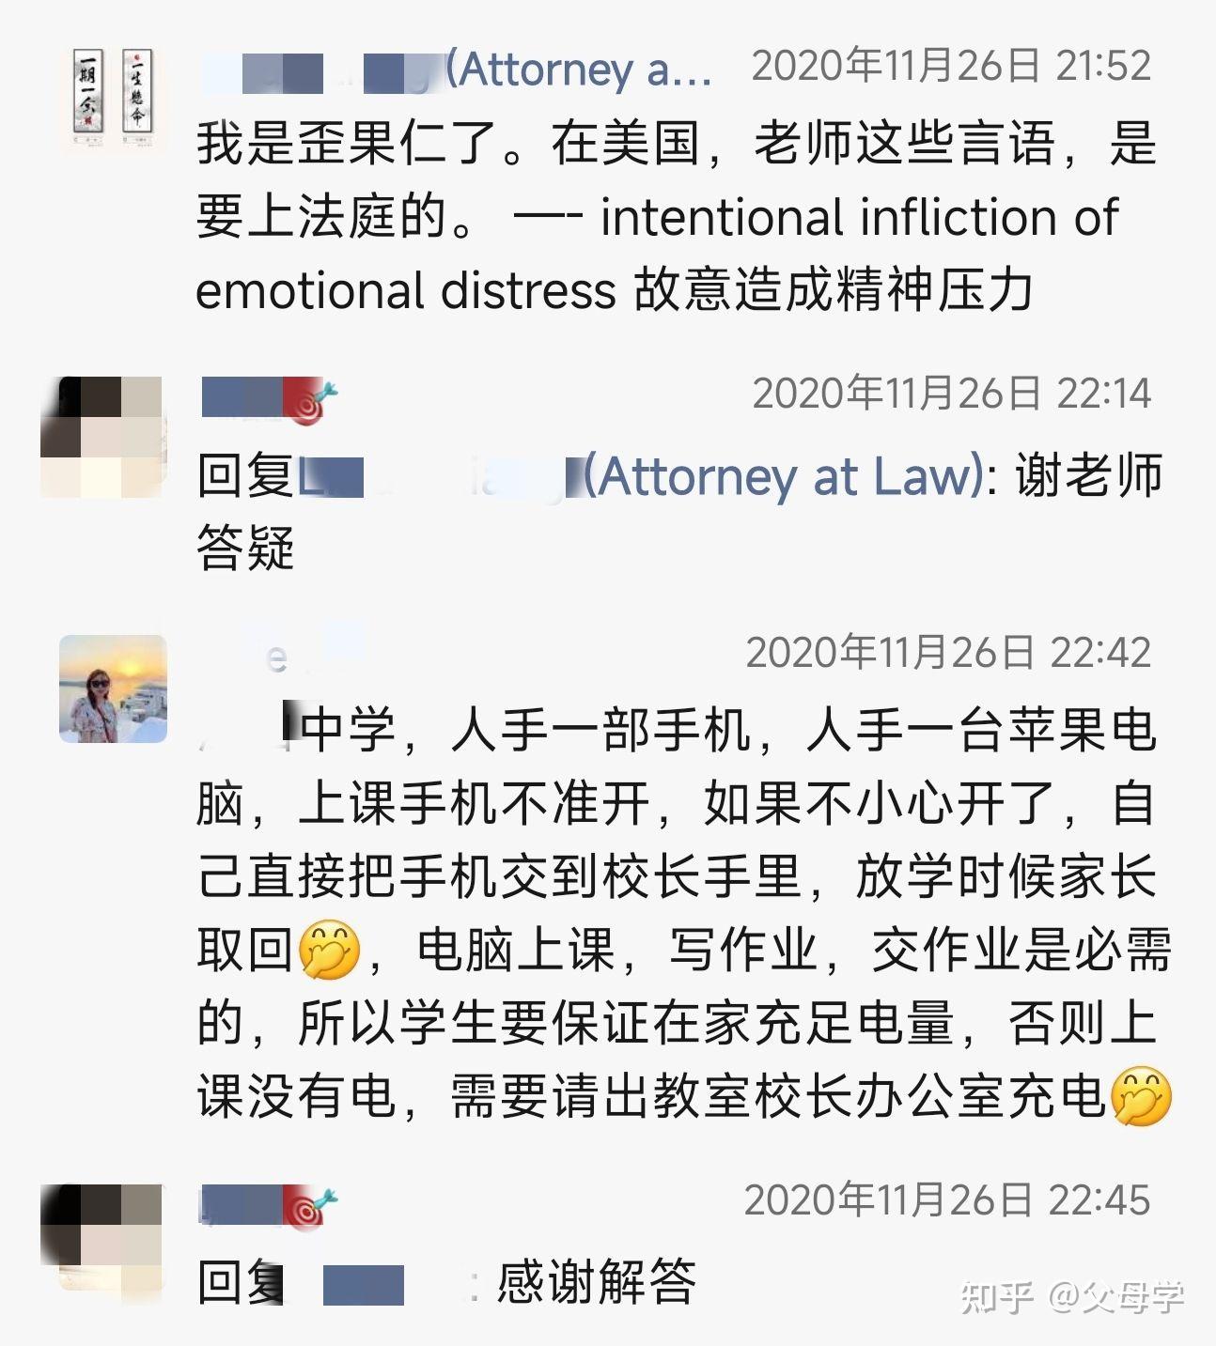Image resolution: width=1216 pixels, height=1346 pixels.
Task: Tap thinking emoji after 取回
Action: (x=329, y=950)
